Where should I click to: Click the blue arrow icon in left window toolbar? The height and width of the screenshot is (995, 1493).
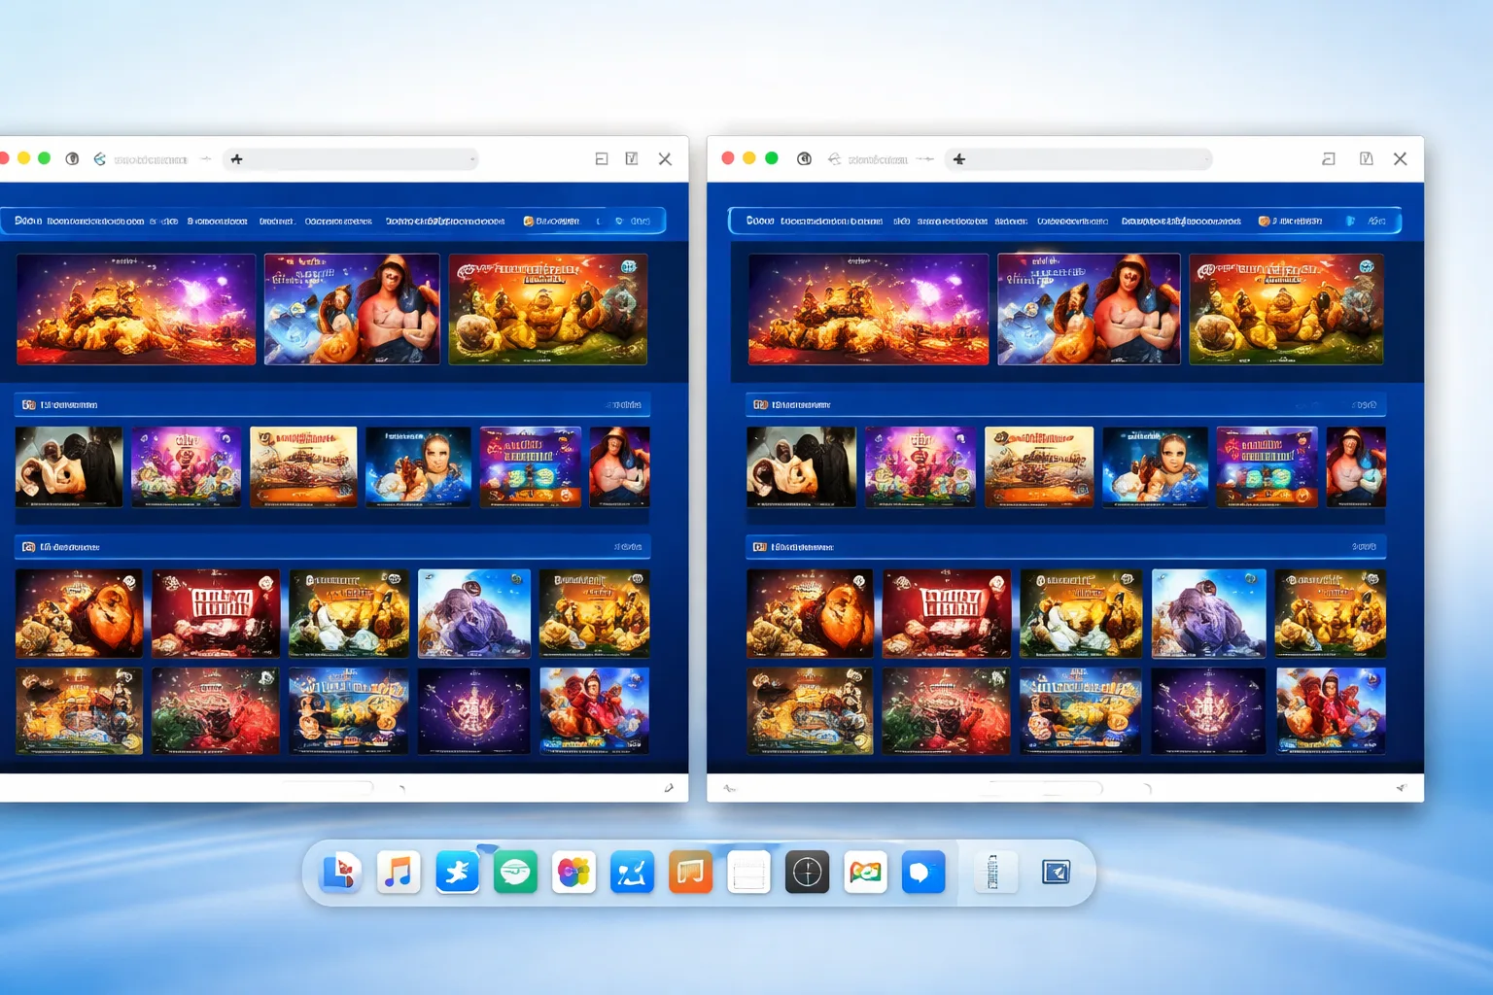pyautogui.click(x=99, y=158)
